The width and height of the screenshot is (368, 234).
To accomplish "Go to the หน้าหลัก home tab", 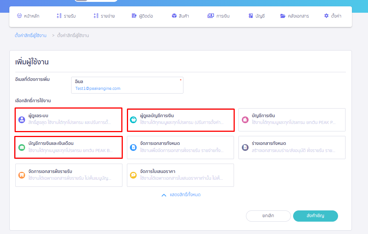I will [28, 16].
